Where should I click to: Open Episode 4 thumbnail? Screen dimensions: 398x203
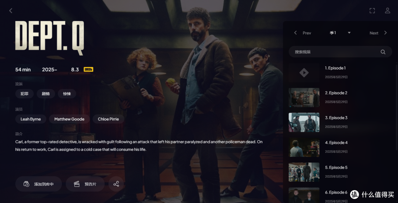304,147
